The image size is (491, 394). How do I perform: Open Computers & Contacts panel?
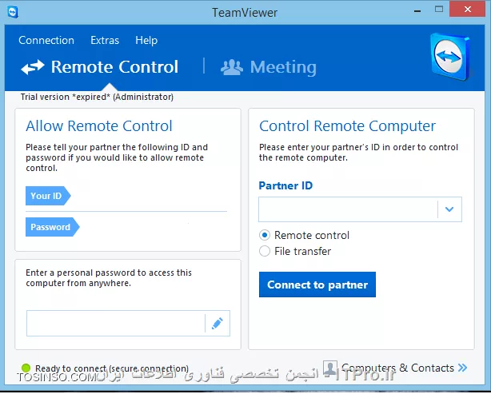[x=397, y=368]
